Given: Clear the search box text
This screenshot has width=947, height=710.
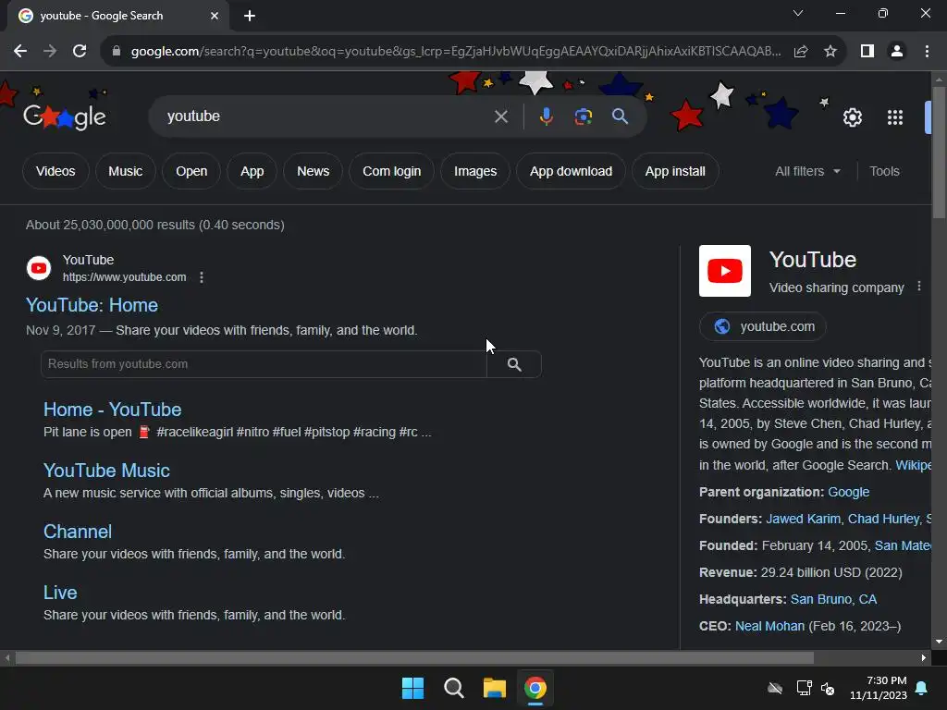Looking at the screenshot, I should click(500, 116).
